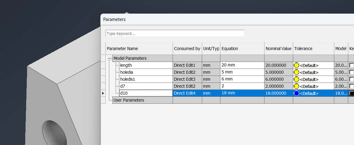The width and height of the screenshot is (354, 145).
Task: Click the row selector arrow beside d10
Action: 103,93
